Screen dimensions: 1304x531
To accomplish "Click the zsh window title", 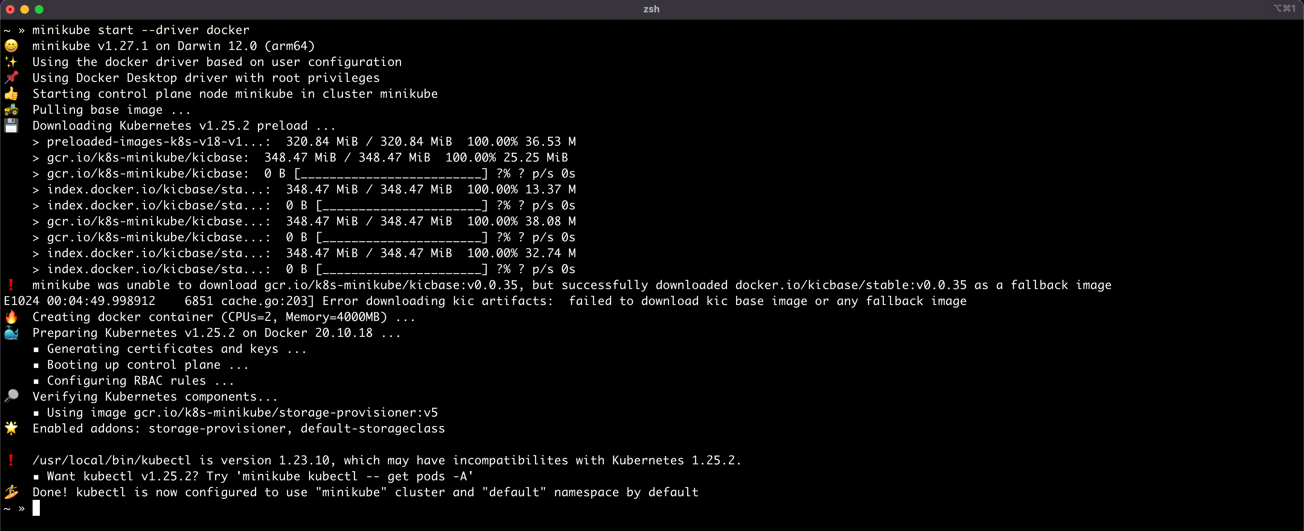I will [x=652, y=9].
